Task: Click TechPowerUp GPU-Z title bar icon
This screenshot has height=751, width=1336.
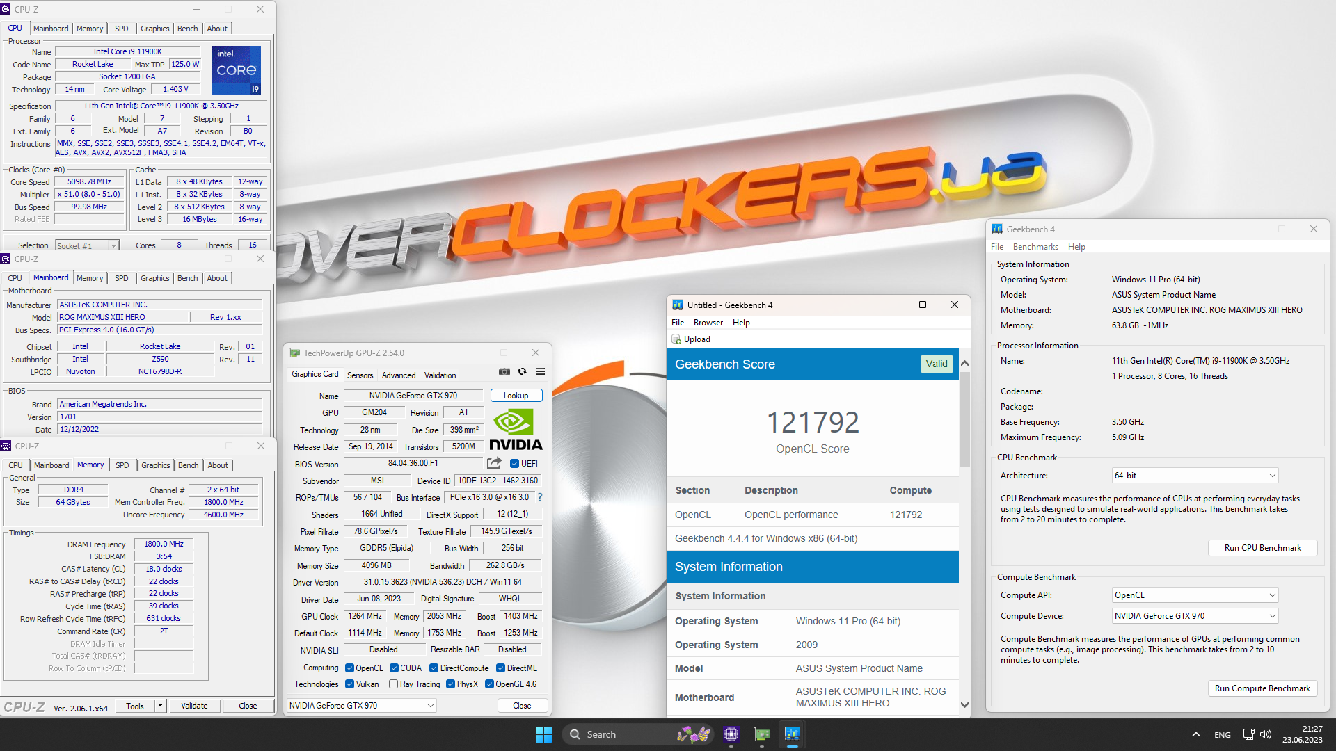Action: click(295, 353)
